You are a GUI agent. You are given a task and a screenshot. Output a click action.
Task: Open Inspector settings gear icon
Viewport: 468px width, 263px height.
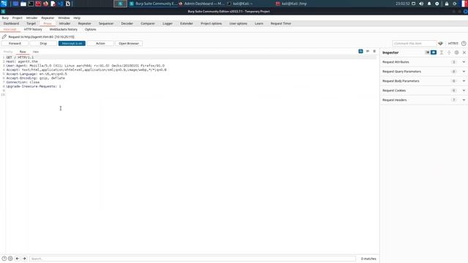coord(456,53)
